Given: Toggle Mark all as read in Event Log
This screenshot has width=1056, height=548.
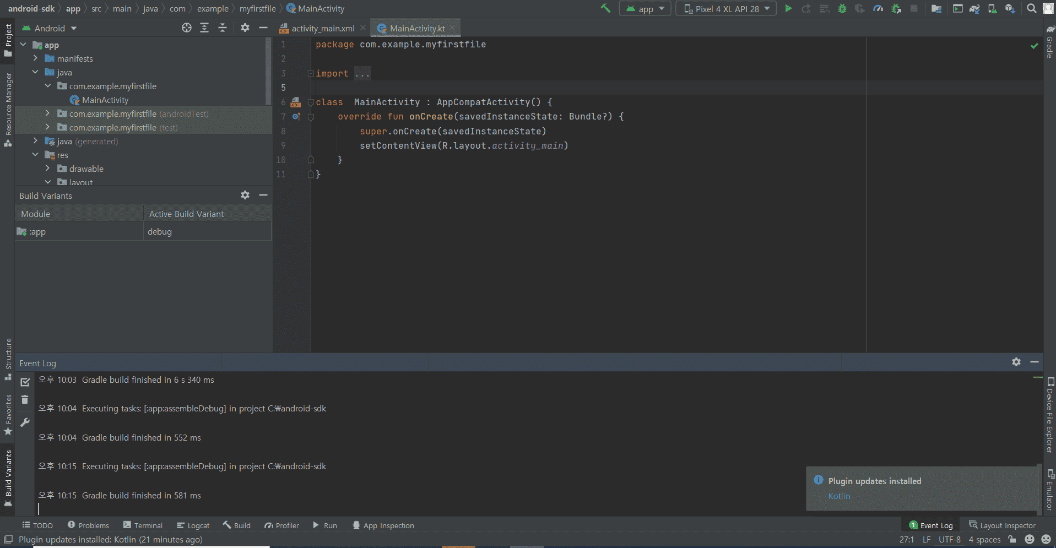Looking at the screenshot, I should [x=25, y=382].
